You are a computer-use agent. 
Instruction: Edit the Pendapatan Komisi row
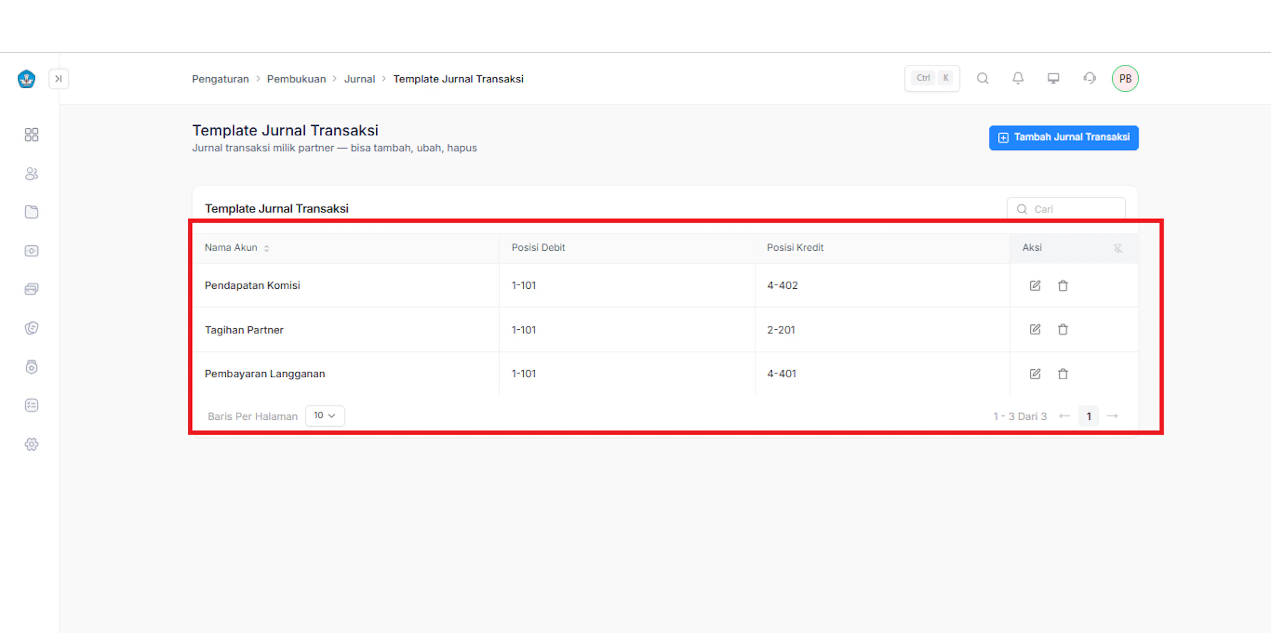1035,285
